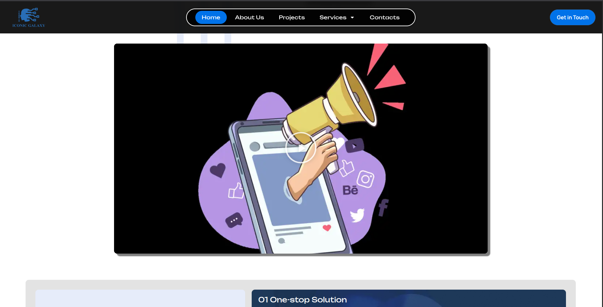Open the Services menu item
The image size is (603, 307).
[x=333, y=17]
